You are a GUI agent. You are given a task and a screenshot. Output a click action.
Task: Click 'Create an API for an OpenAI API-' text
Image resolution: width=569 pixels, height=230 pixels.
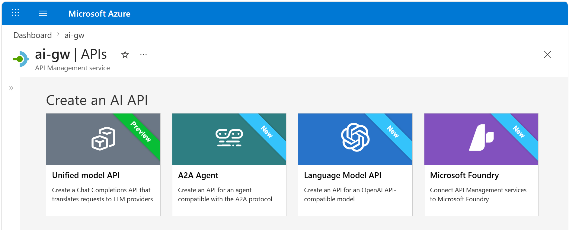click(350, 190)
